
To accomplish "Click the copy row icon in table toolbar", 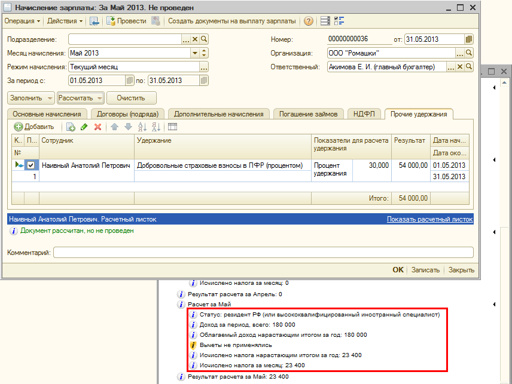I will tap(71, 127).
